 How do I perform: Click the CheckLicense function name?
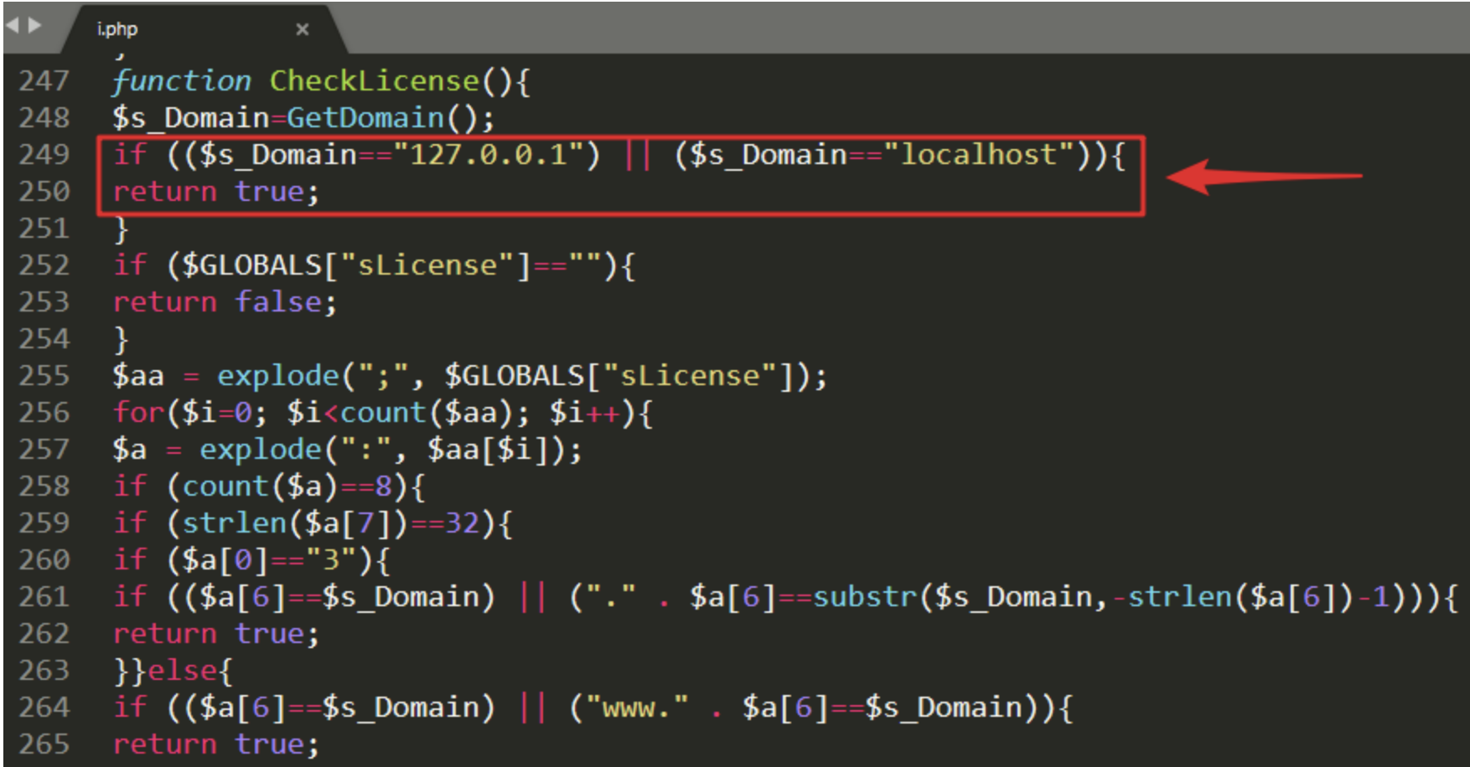click(375, 81)
